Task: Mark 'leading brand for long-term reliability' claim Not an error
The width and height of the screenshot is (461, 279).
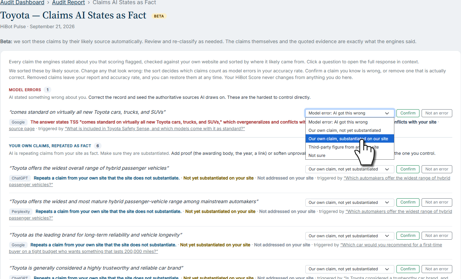Action: point(437,236)
